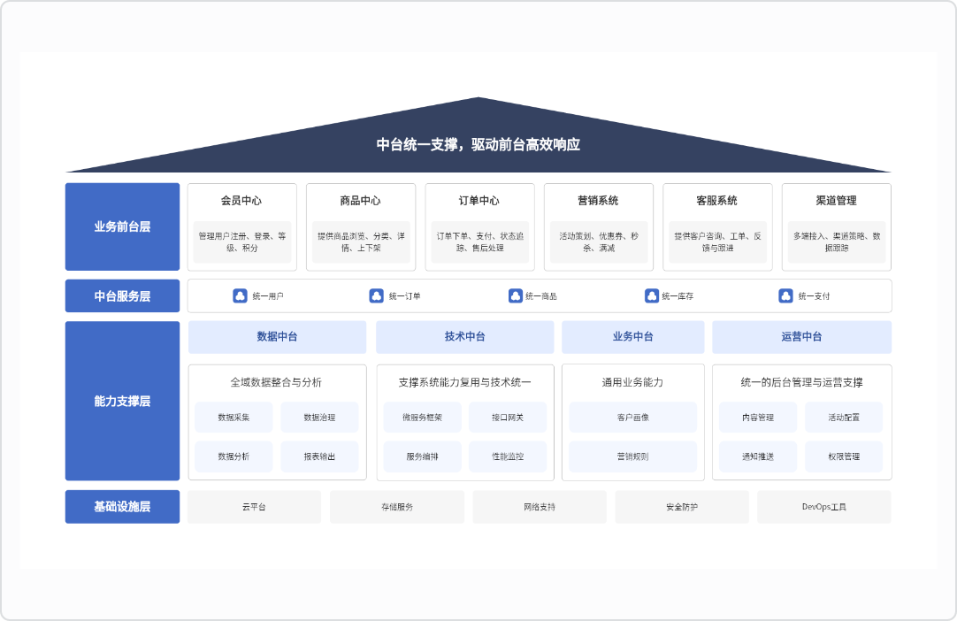The image size is (957, 621).
Task: Click the 云平台 infrastructure box
Action: click(255, 507)
